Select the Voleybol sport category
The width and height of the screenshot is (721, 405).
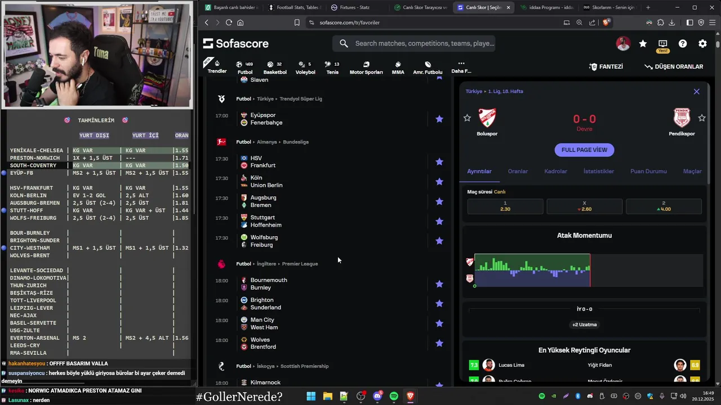[305, 67]
